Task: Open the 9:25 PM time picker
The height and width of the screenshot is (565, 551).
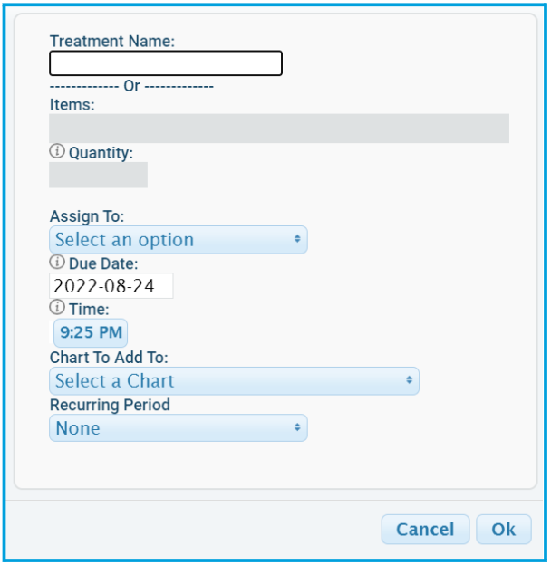Action: tap(91, 332)
